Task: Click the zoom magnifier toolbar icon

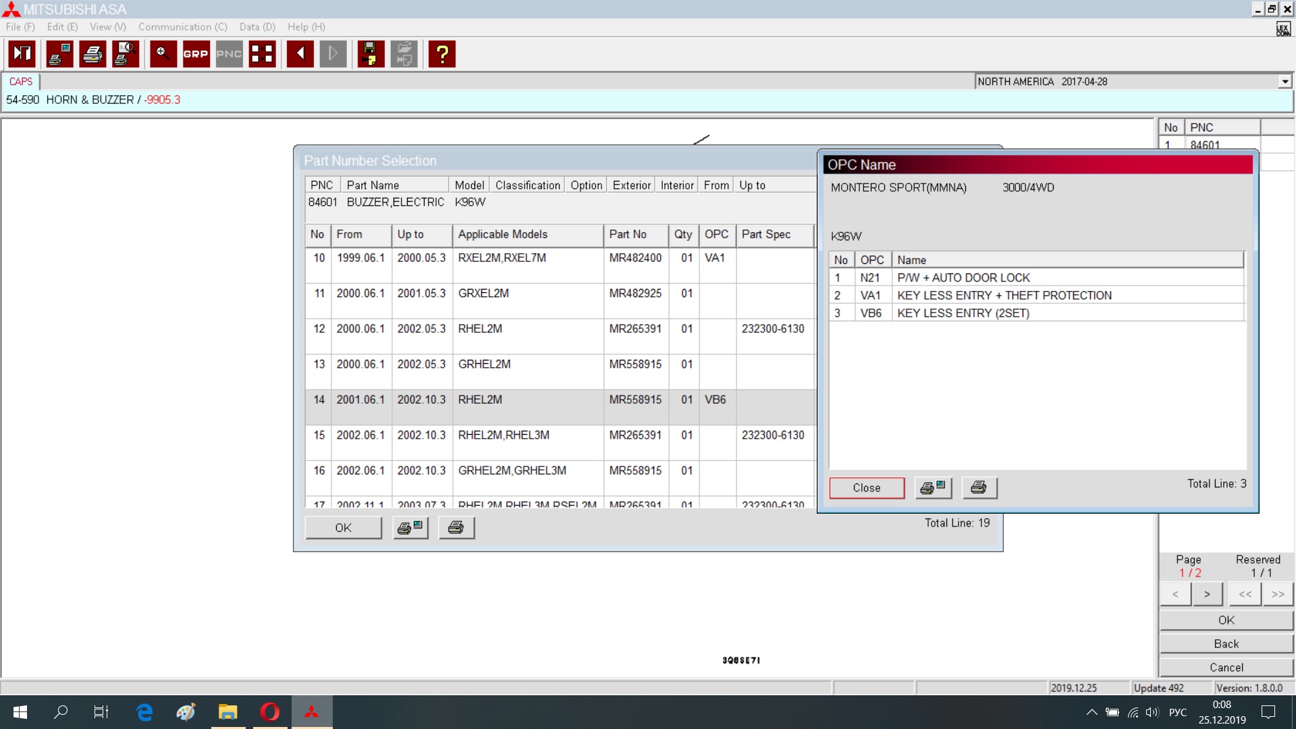Action: click(163, 54)
